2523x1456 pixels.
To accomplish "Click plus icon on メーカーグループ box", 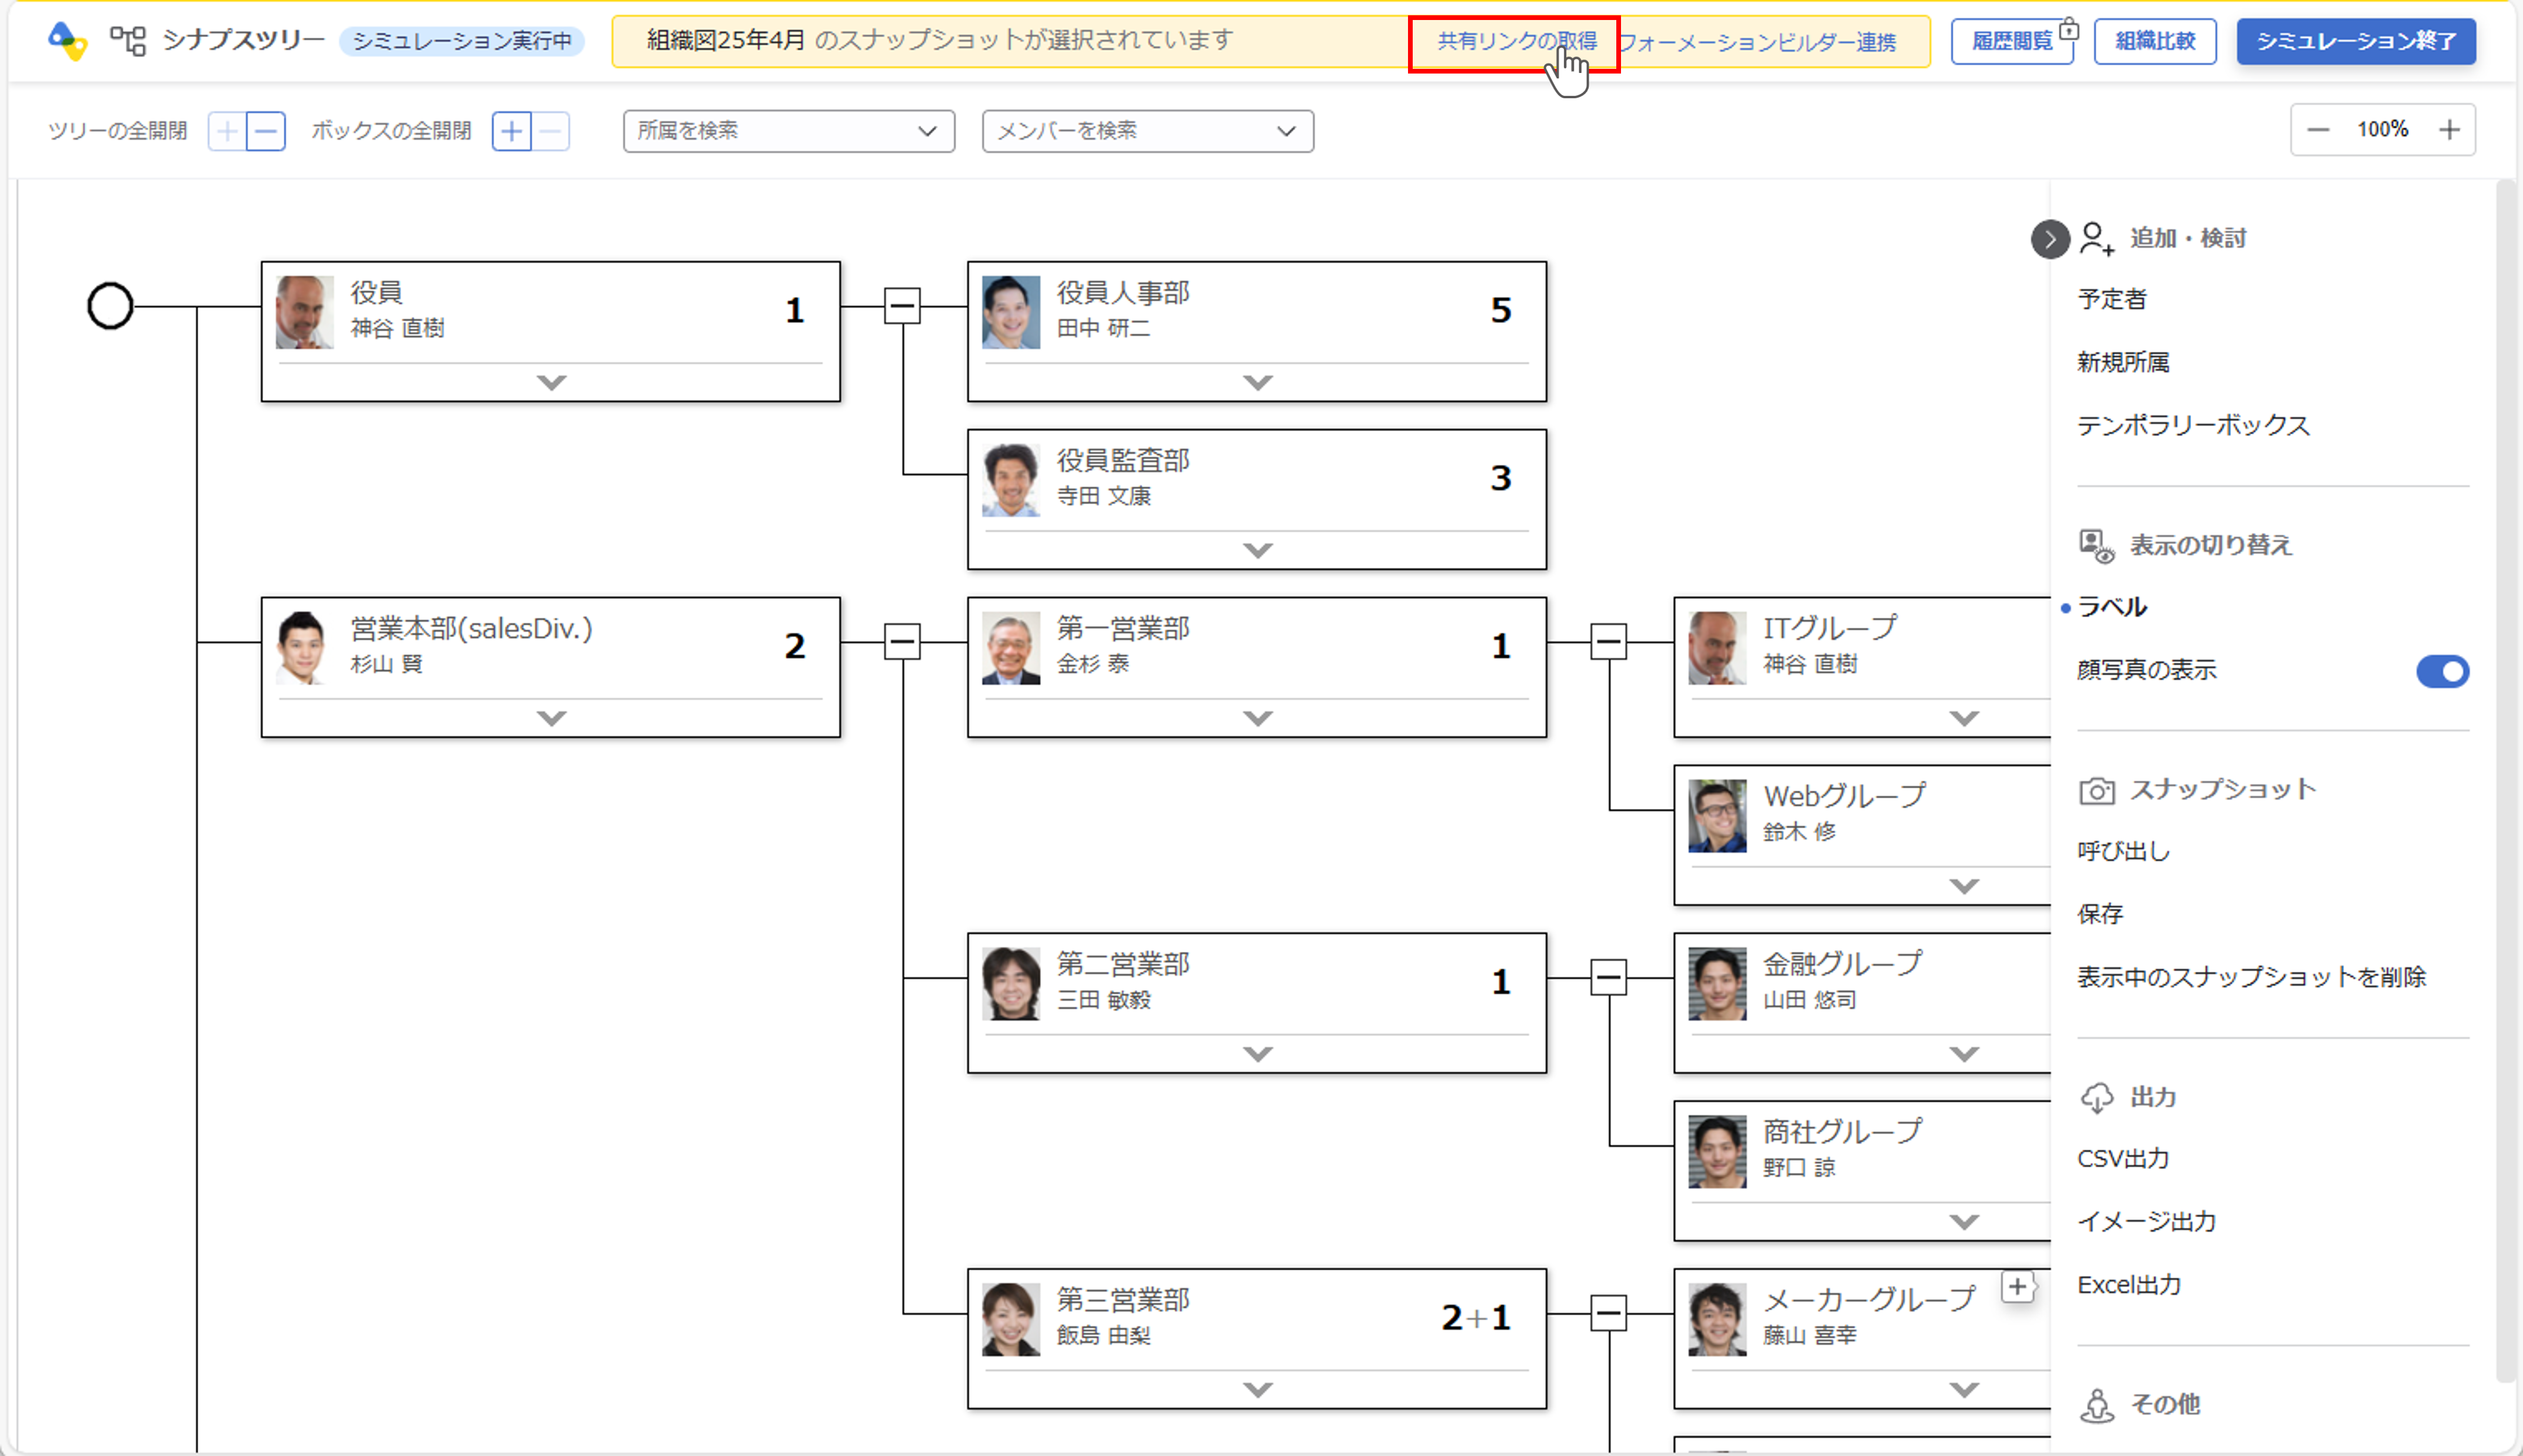I will 2017,1287.
